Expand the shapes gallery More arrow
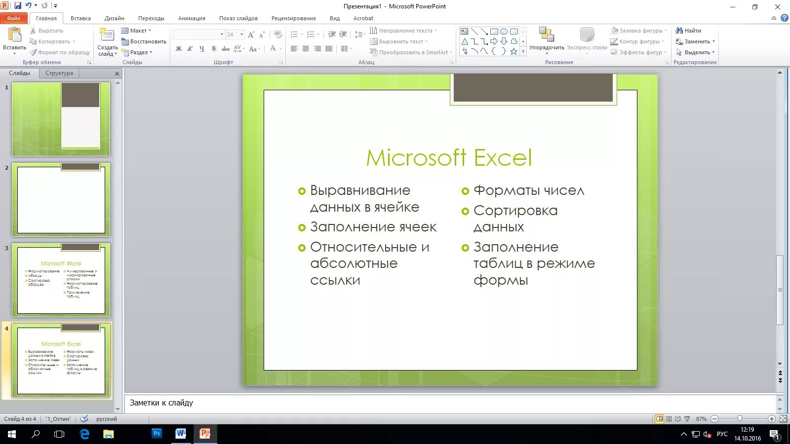The width and height of the screenshot is (790, 444). 523,51
